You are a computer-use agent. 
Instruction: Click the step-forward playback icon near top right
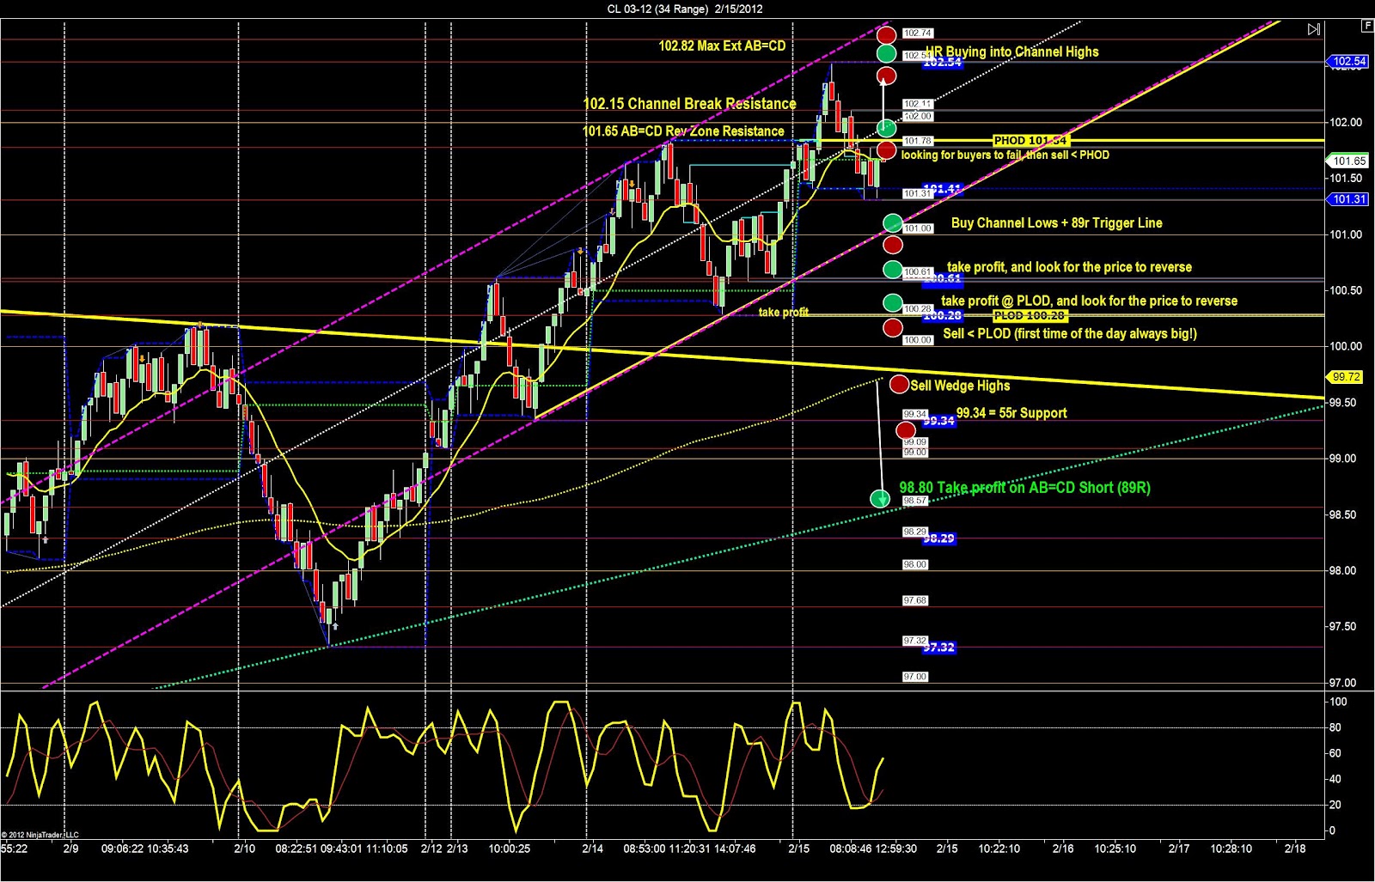(x=1315, y=28)
